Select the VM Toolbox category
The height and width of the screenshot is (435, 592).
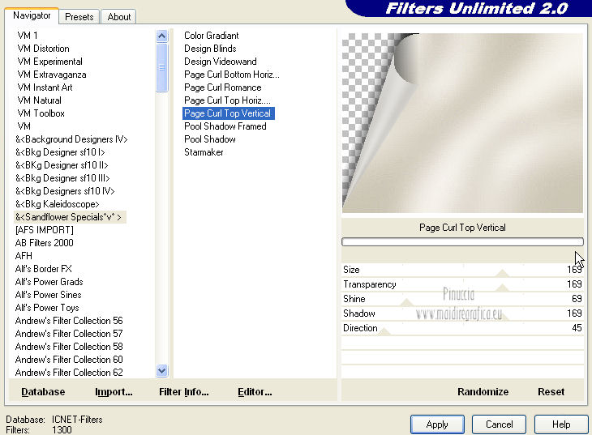pyautogui.click(x=41, y=113)
